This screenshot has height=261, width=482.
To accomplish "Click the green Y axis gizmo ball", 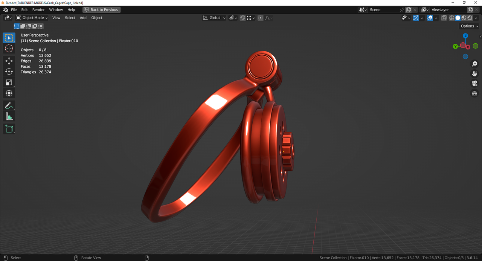I will click(455, 46).
